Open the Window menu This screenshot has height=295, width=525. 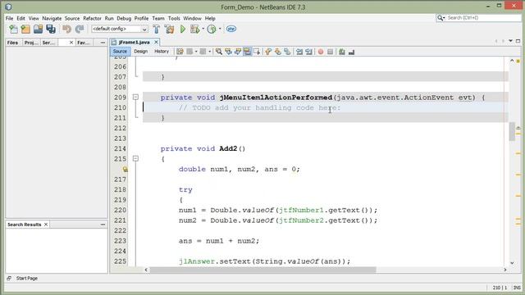click(192, 18)
